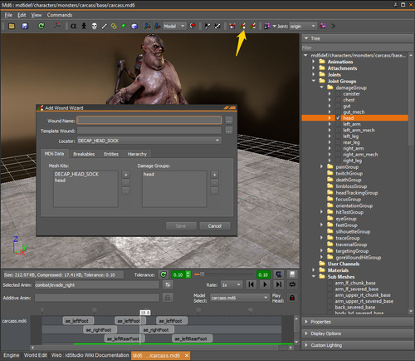Reload the model with the green refresh icon

tap(41, 26)
